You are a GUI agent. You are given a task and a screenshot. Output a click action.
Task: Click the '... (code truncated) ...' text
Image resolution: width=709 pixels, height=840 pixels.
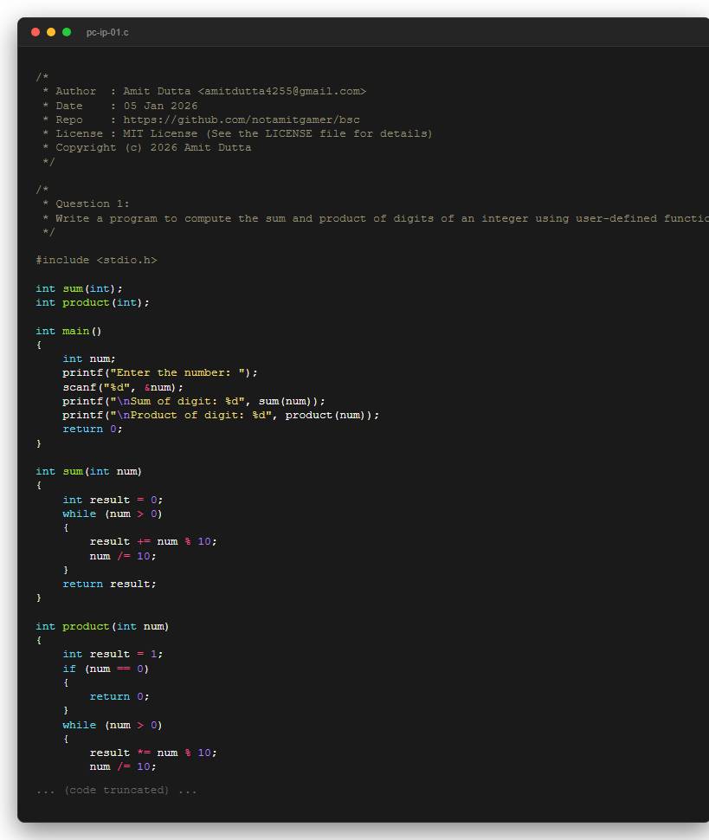[116, 790]
